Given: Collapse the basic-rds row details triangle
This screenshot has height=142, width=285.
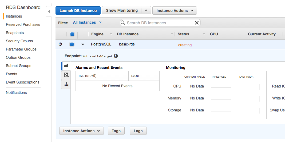Looking at the screenshot, I should (x=83, y=44).
